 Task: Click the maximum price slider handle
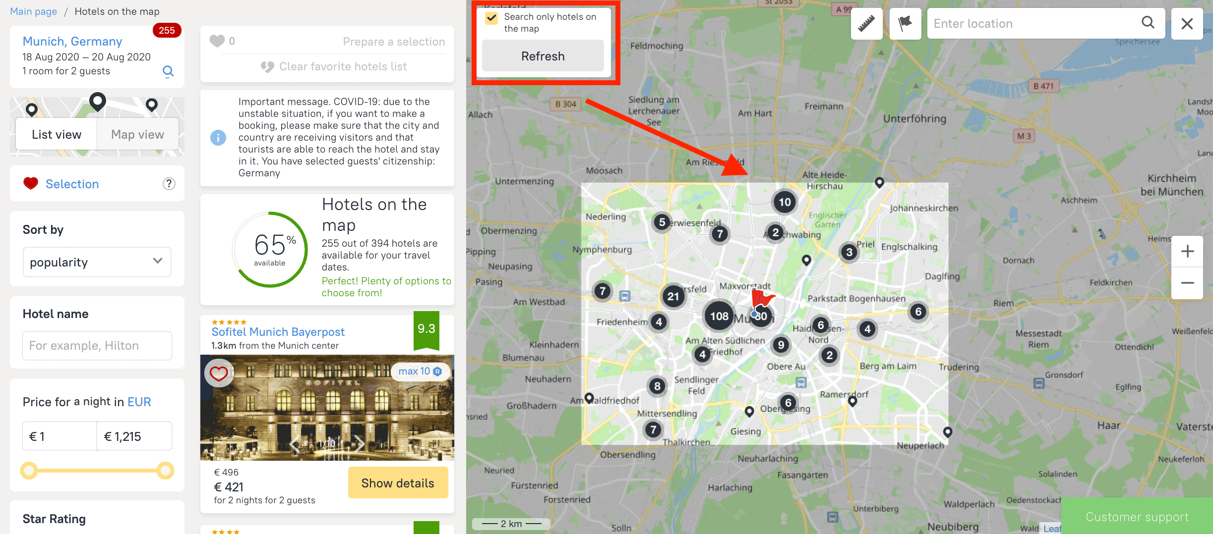(165, 470)
